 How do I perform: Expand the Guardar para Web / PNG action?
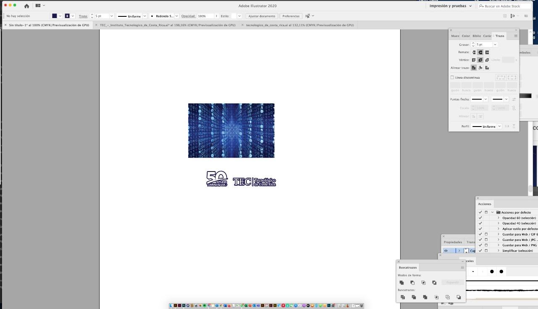click(498, 245)
